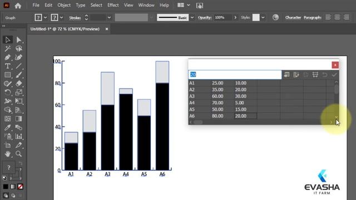Click Cell Style icon in data window

pos(315,74)
